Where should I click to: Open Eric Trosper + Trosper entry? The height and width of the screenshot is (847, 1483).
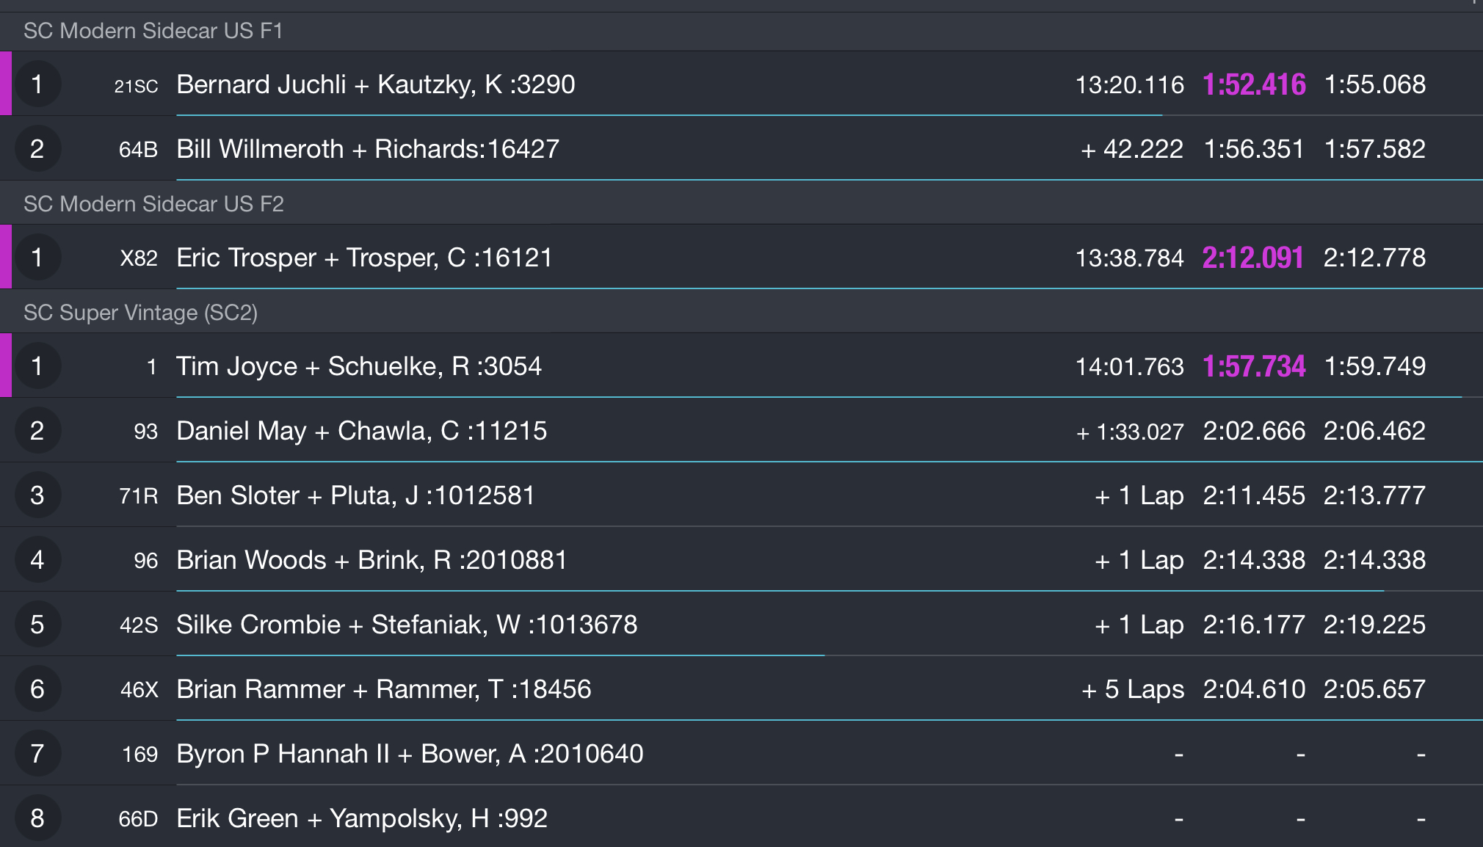pyautogui.click(x=741, y=257)
